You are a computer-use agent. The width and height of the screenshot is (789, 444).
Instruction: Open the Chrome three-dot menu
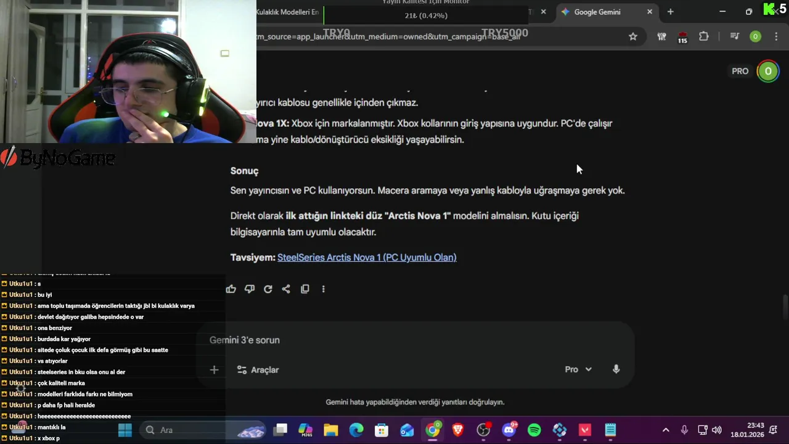(x=777, y=36)
